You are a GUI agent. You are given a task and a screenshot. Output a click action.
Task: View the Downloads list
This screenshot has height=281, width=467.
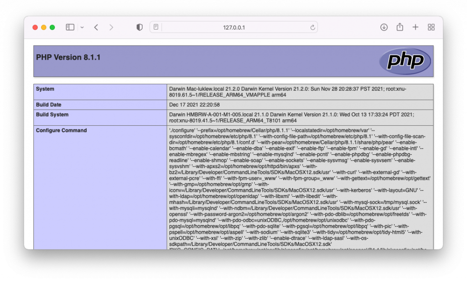click(x=384, y=27)
